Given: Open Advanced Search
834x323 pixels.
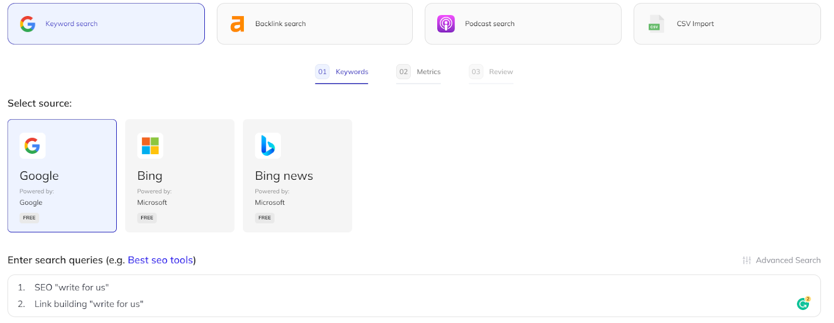Looking at the screenshot, I should click(781, 260).
